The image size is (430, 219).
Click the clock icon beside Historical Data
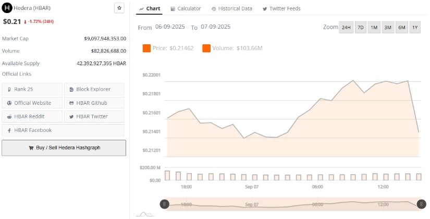[x=214, y=9]
